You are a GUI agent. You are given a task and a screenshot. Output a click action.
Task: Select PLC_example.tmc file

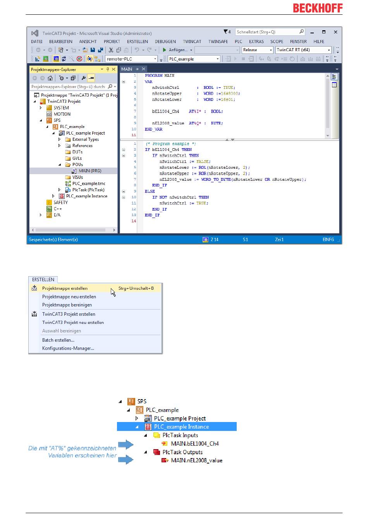tap(89, 183)
